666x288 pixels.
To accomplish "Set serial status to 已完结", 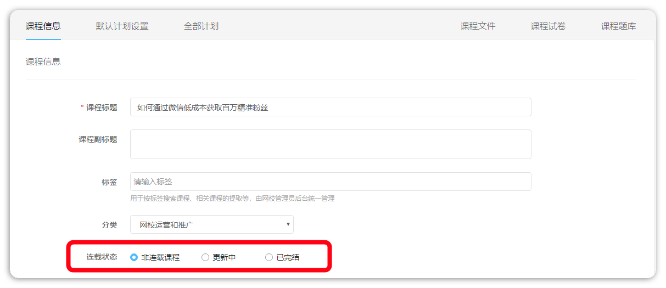I will click(x=269, y=257).
